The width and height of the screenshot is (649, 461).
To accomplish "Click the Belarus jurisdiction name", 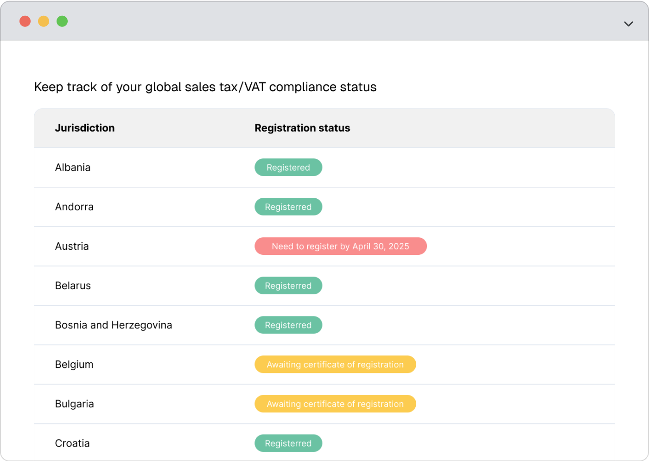I will coord(73,285).
